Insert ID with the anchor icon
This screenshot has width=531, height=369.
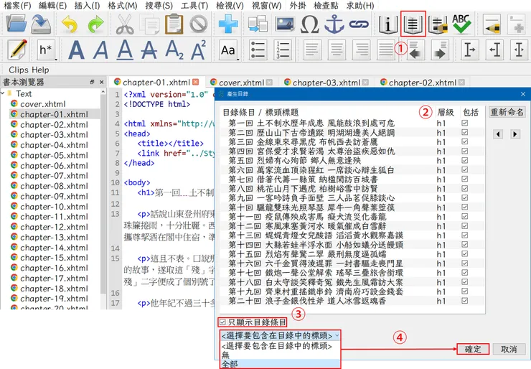coord(334,24)
